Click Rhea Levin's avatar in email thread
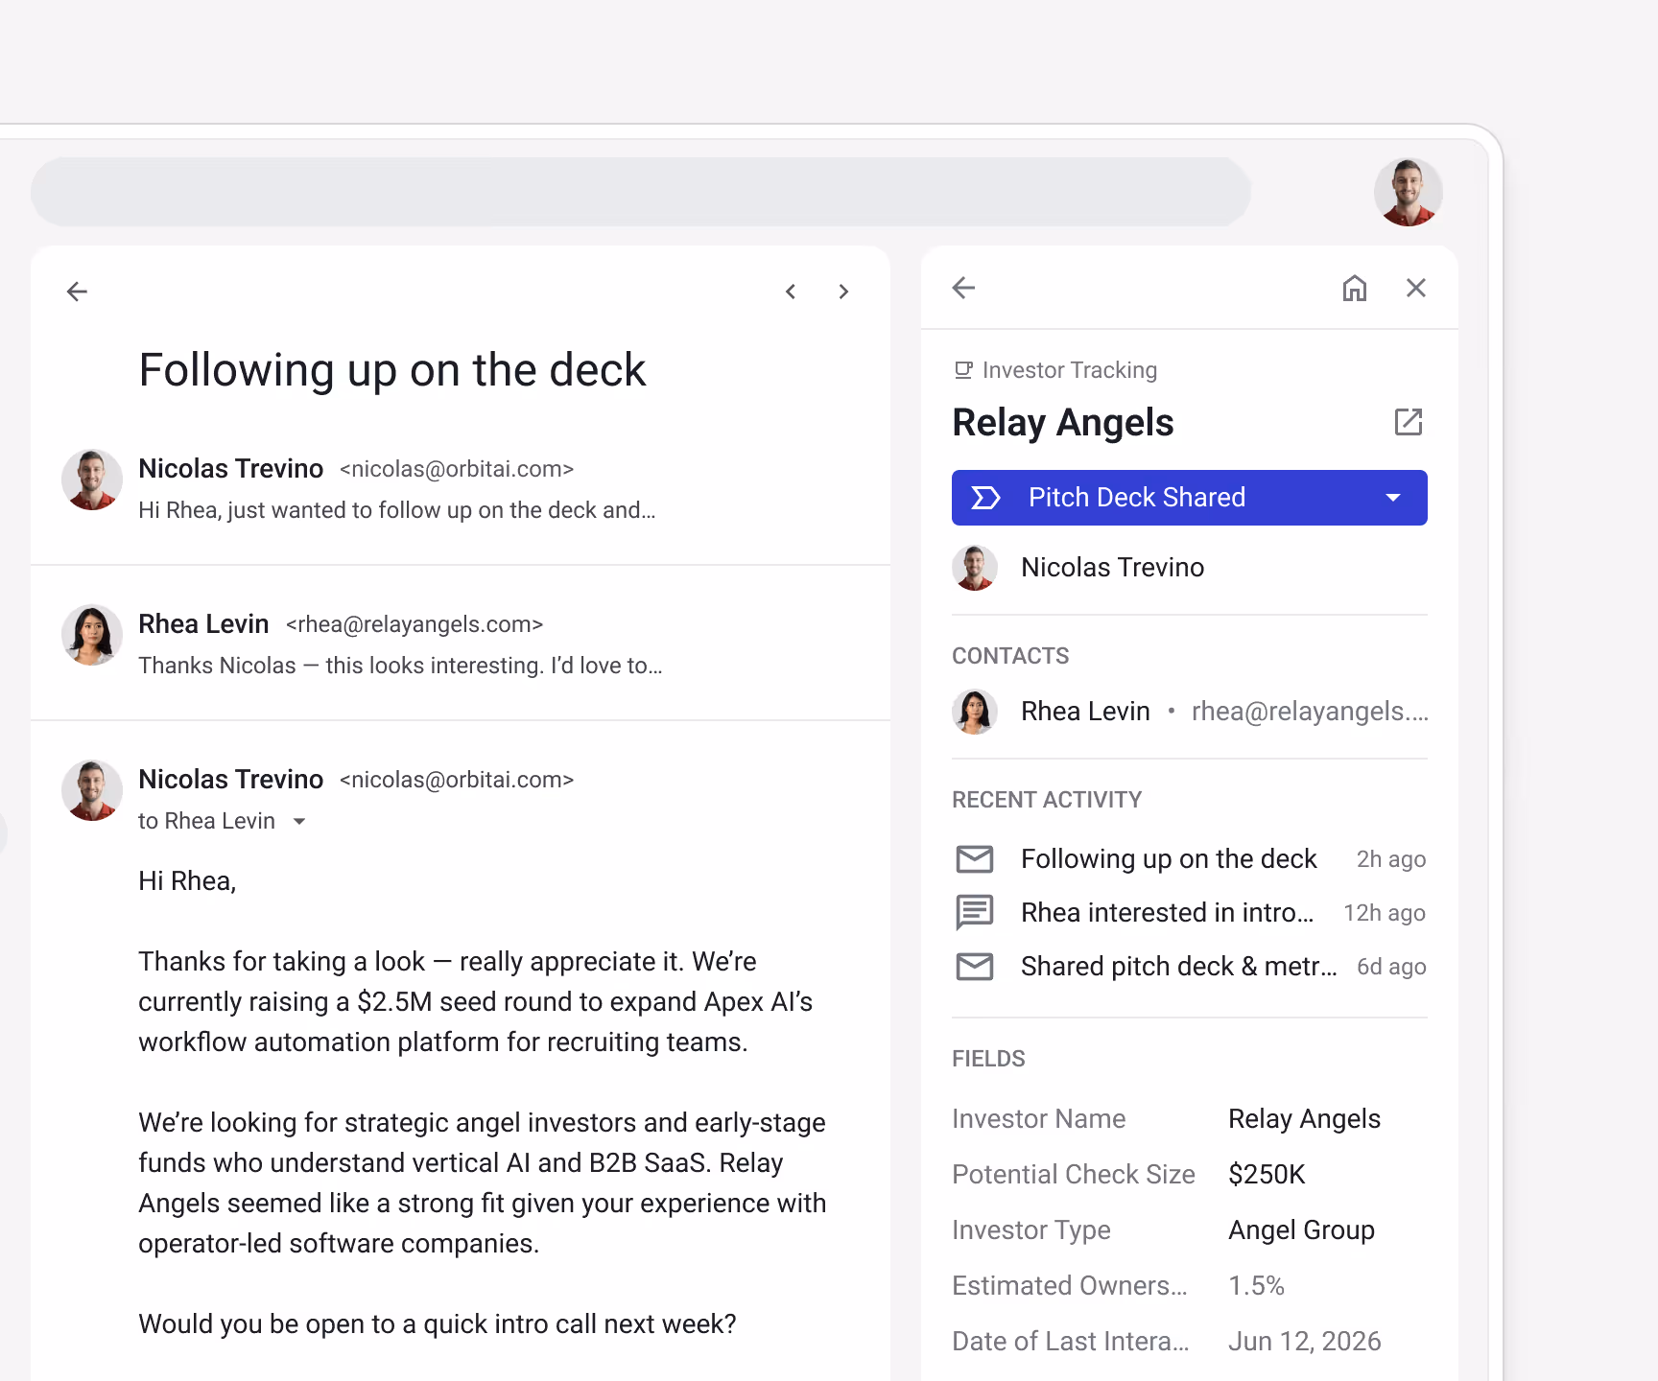 [92, 635]
